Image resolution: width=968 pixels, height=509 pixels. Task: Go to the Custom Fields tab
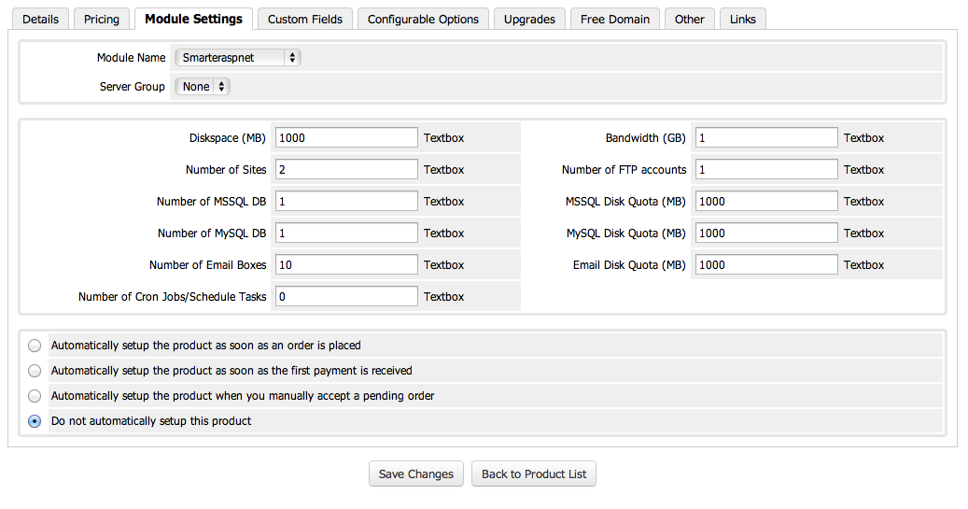click(304, 19)
